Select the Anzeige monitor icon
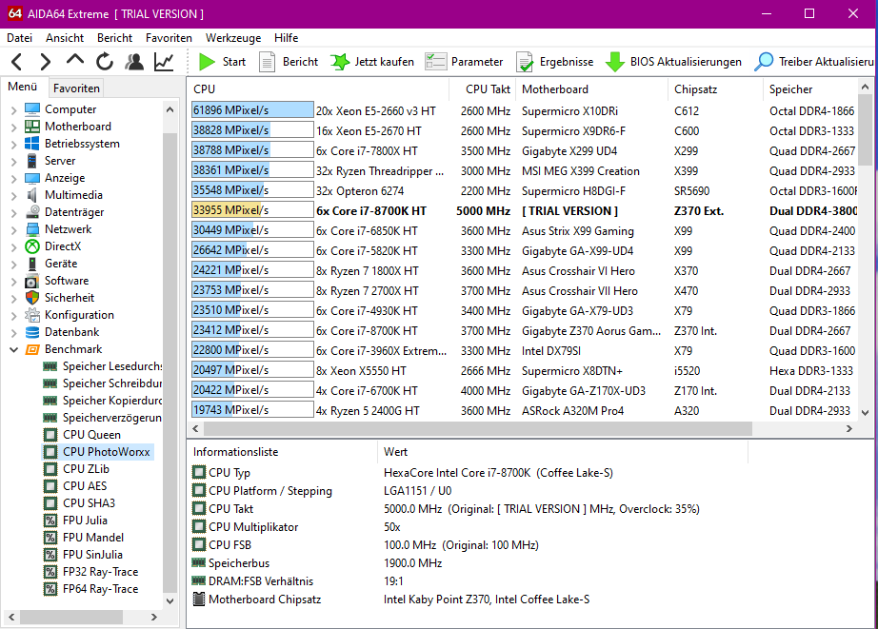 [32, 178]
